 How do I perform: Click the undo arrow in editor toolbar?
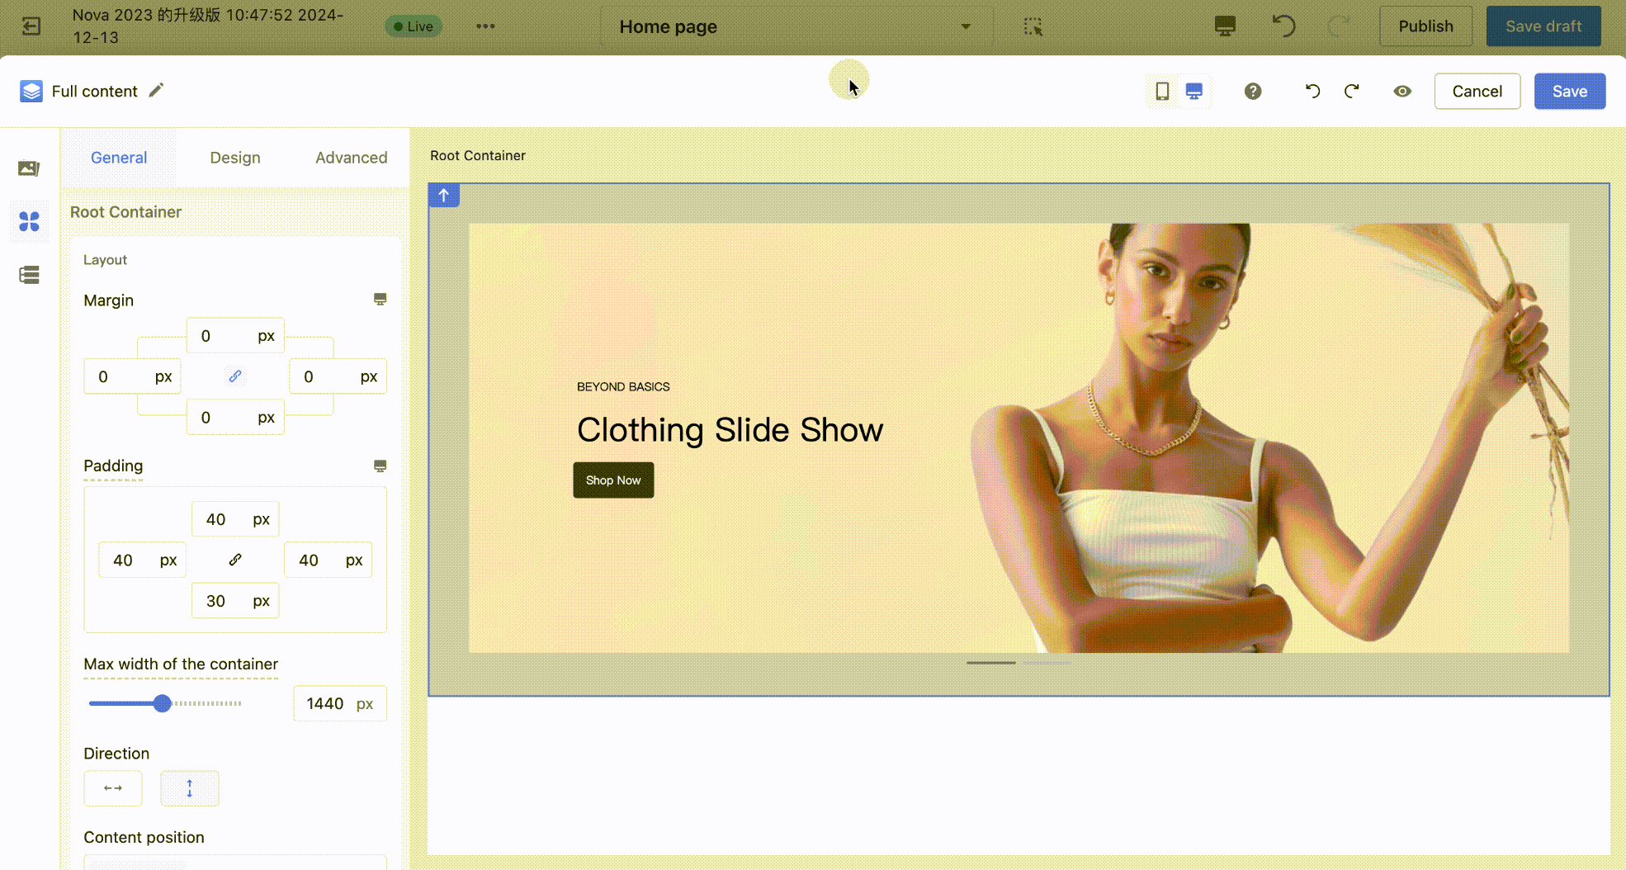point(1312,92)
